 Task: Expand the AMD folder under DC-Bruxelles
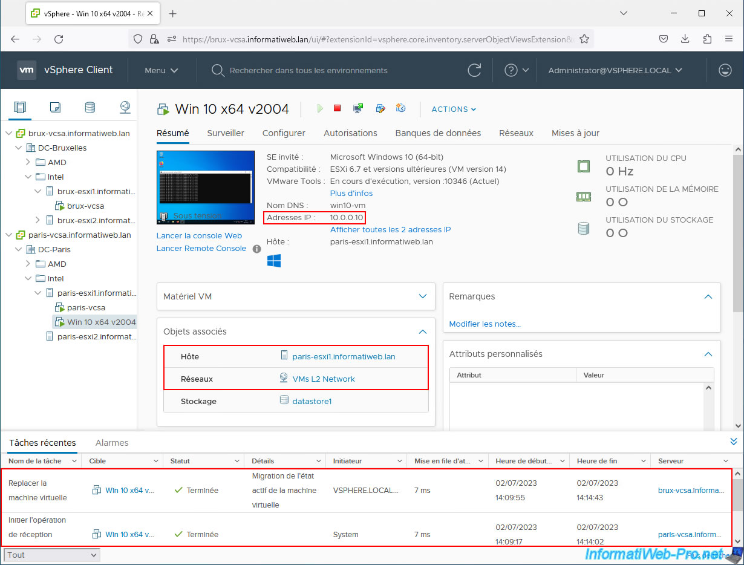click(x=28, y=162)
